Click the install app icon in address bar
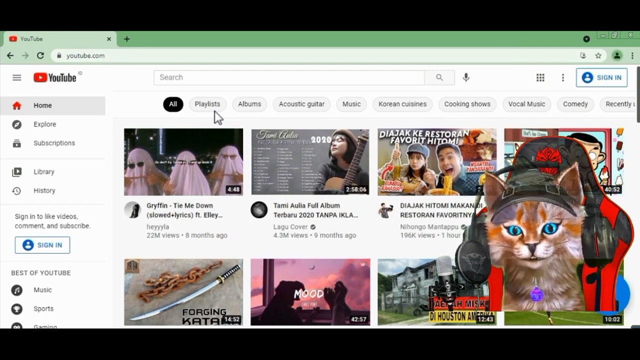This screenshot has width=640, height=360. click(x=583, y=55)
